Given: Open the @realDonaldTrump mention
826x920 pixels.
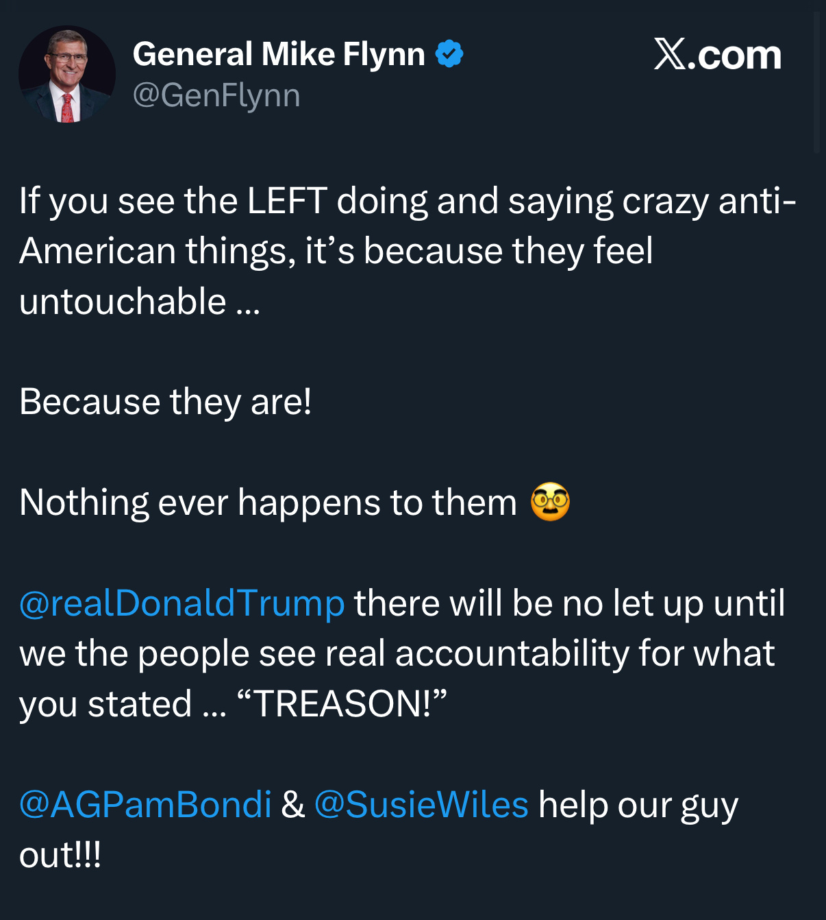Looking at the screenshot, I should [182, 603].
